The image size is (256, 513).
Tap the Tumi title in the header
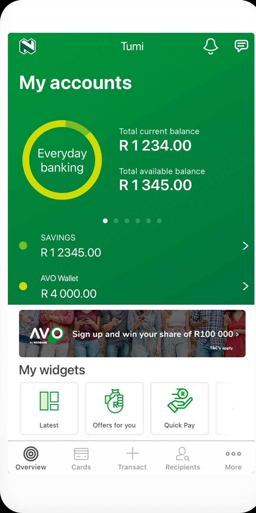tap(132, 46)
